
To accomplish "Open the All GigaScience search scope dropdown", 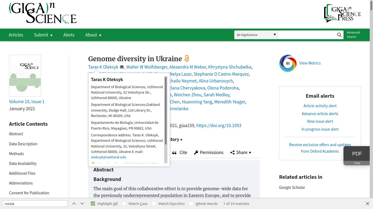I will click(256, 35).
